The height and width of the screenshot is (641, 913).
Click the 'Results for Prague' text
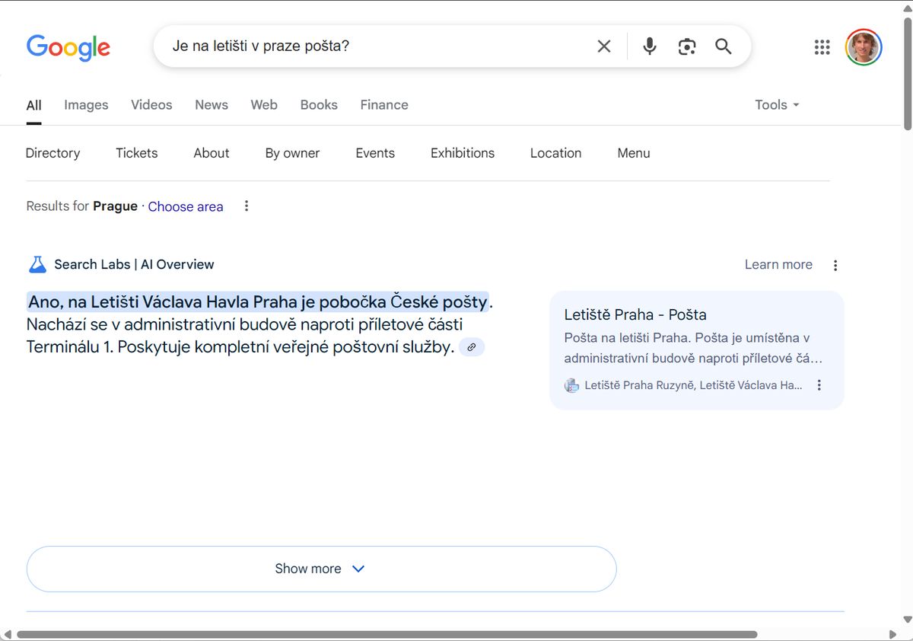tap(82, 206)
